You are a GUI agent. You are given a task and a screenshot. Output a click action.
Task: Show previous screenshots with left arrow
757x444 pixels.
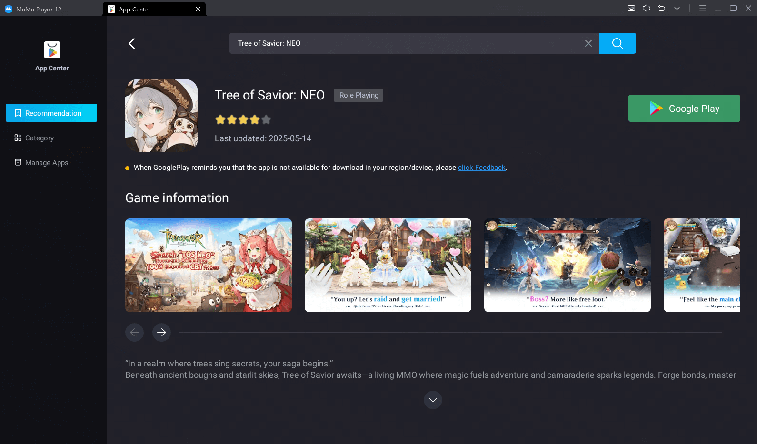point(135,332)
